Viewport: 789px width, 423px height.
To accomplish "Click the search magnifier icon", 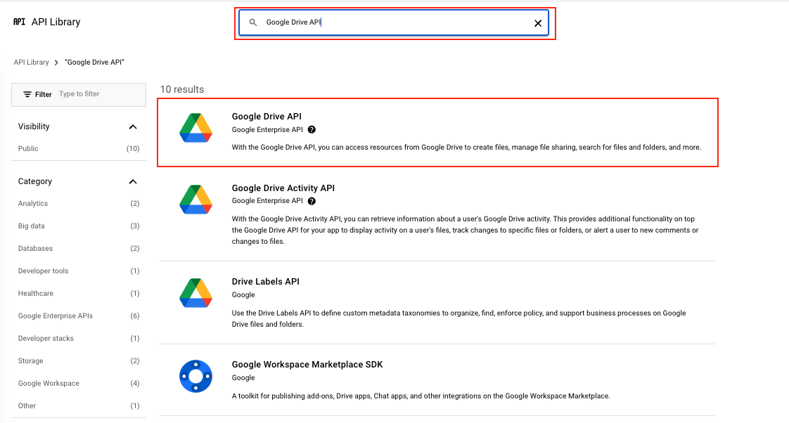I will (253, 22).
